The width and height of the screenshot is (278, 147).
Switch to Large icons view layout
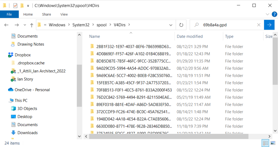(273, 143)
